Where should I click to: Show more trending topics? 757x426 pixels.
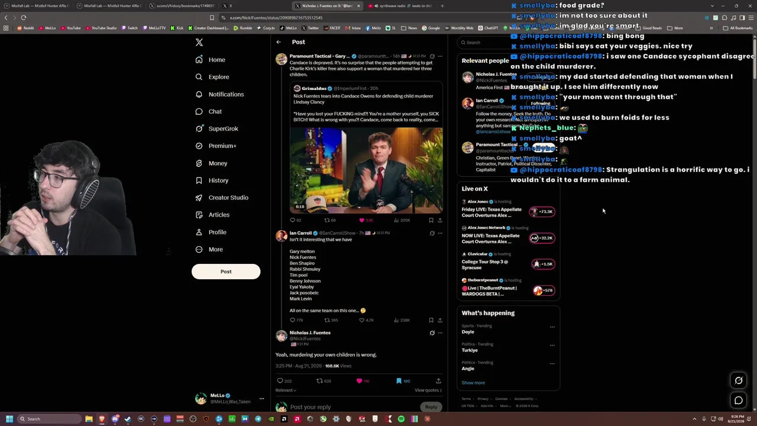tap(473, 383)
